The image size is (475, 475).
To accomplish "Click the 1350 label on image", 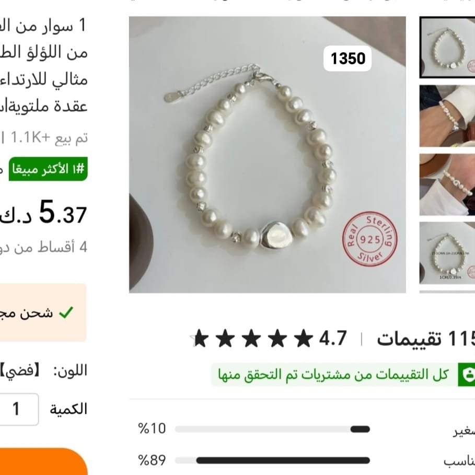I will pyautogui.click(x=347, y=59).
